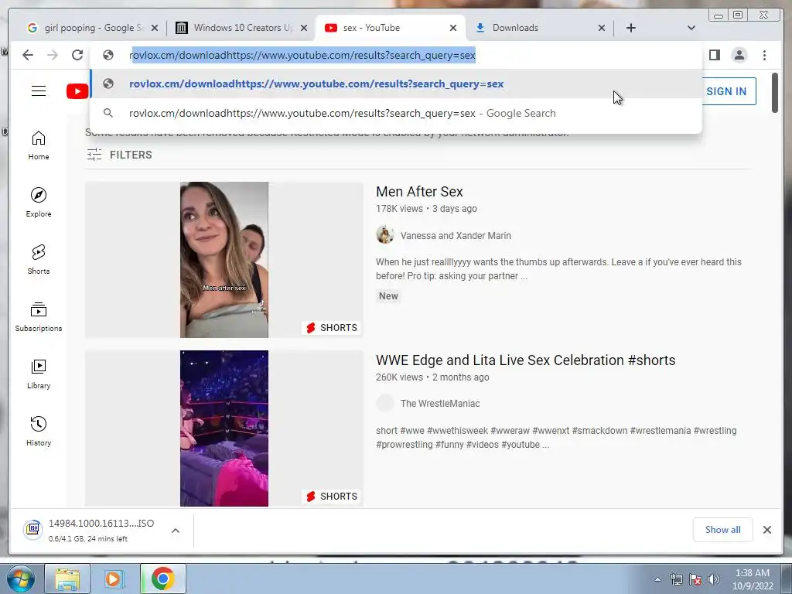
Task: Open media player from taskbar
Action: (114, 579)
